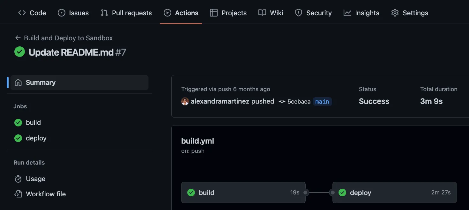This screenshot has height=210, width=469.
Task: Click the 2m 27s deploy duration
Action: coord(441,193)
